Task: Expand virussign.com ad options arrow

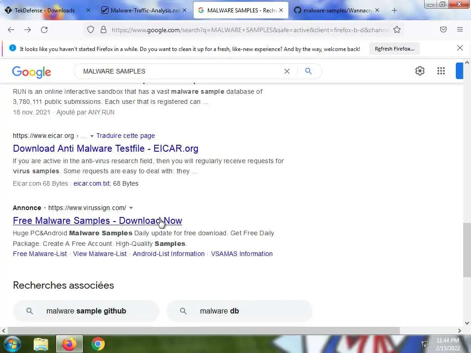Action: 131,208
